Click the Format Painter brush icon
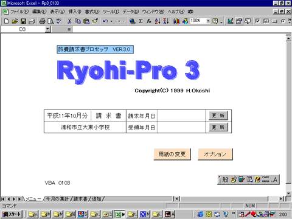Image resolution: width=292 pixels, height=219 pixels. 95,21
